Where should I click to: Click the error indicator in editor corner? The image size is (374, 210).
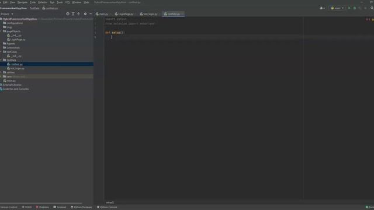(x=368, y=19)
